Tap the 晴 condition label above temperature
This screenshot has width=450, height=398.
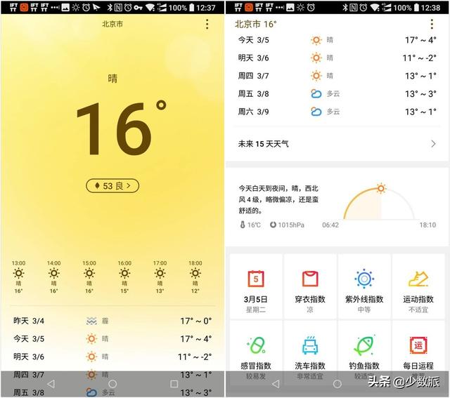112,78
